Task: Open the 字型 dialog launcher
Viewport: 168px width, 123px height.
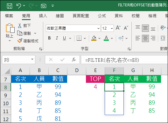Action: pyautogui.click(x=129, y=49)
